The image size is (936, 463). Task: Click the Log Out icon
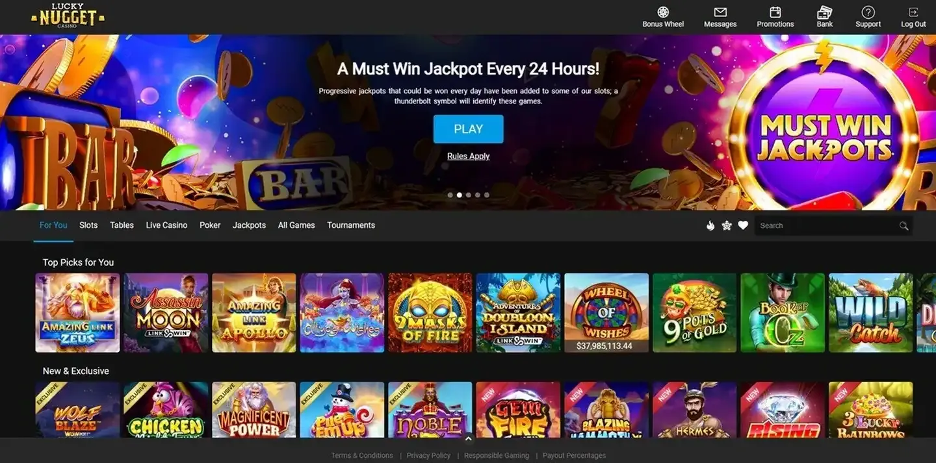[x=913, y=12]
